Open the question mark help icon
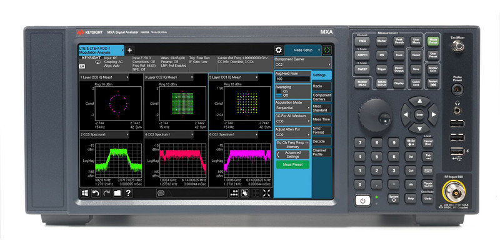Screen dimensions: 500x251 tap(128, 193)
